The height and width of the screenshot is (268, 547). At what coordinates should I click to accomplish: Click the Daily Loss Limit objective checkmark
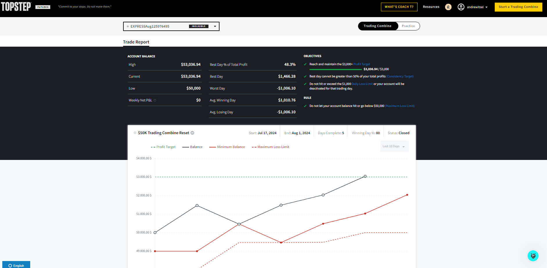coord(305,84)
